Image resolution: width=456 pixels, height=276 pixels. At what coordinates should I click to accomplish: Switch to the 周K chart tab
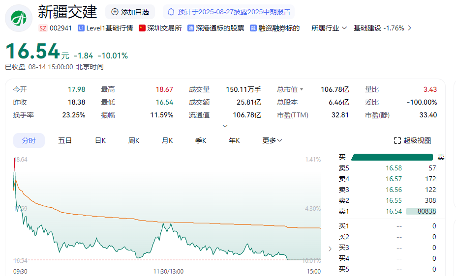[134, 140]
